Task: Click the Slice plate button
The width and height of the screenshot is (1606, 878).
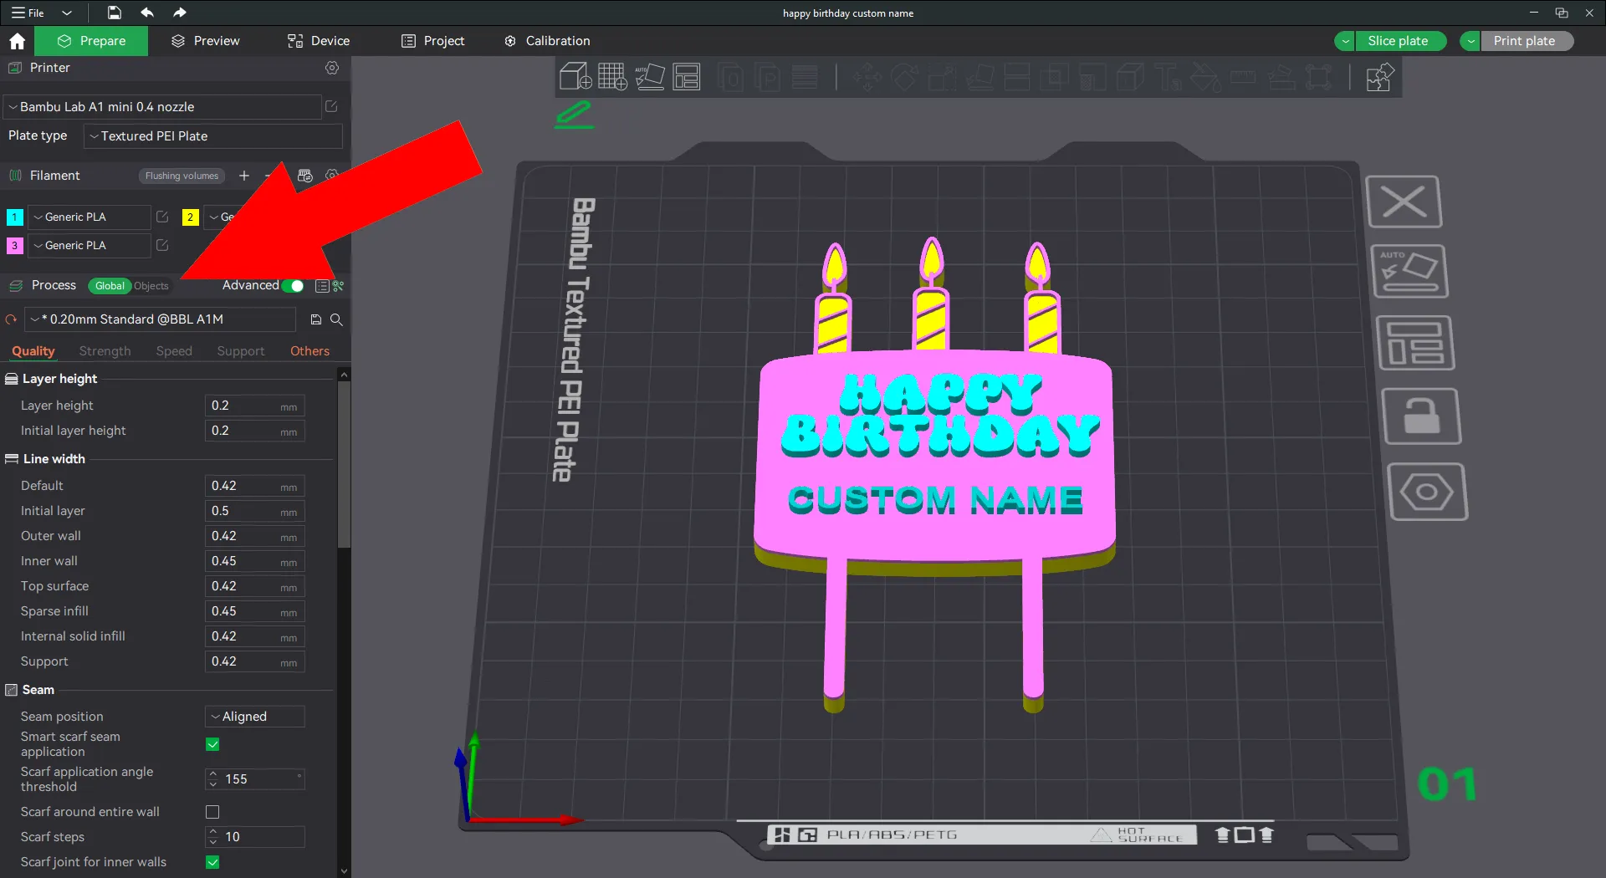Action: tap(1400, 41)
